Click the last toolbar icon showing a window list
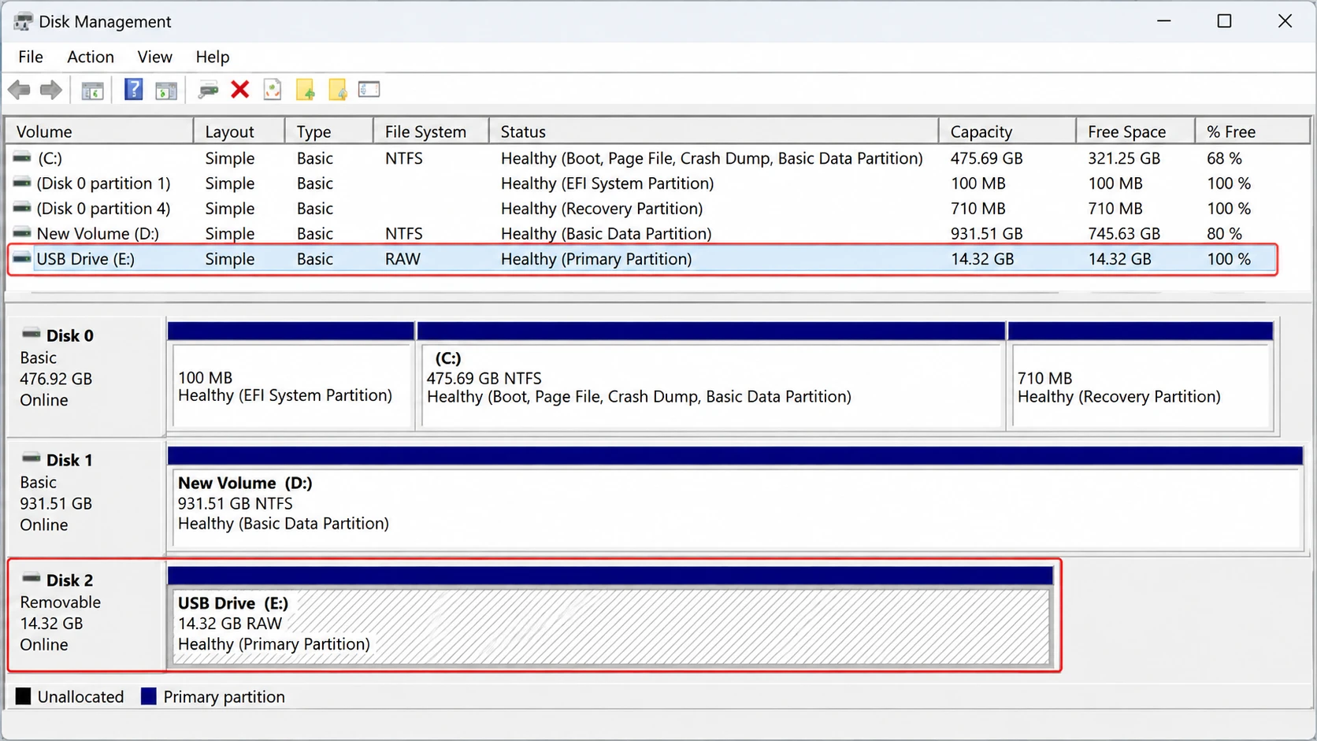 pos(369,89)
